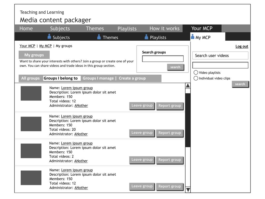
Task: Report the group with 2 total videos
Action: click(170, 160)
